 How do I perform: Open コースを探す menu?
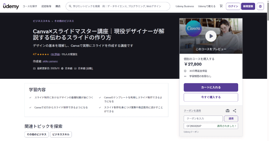tap(30, 6)
